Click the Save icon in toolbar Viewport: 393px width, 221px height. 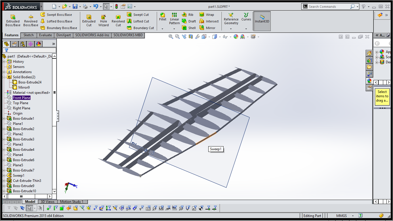75,6
